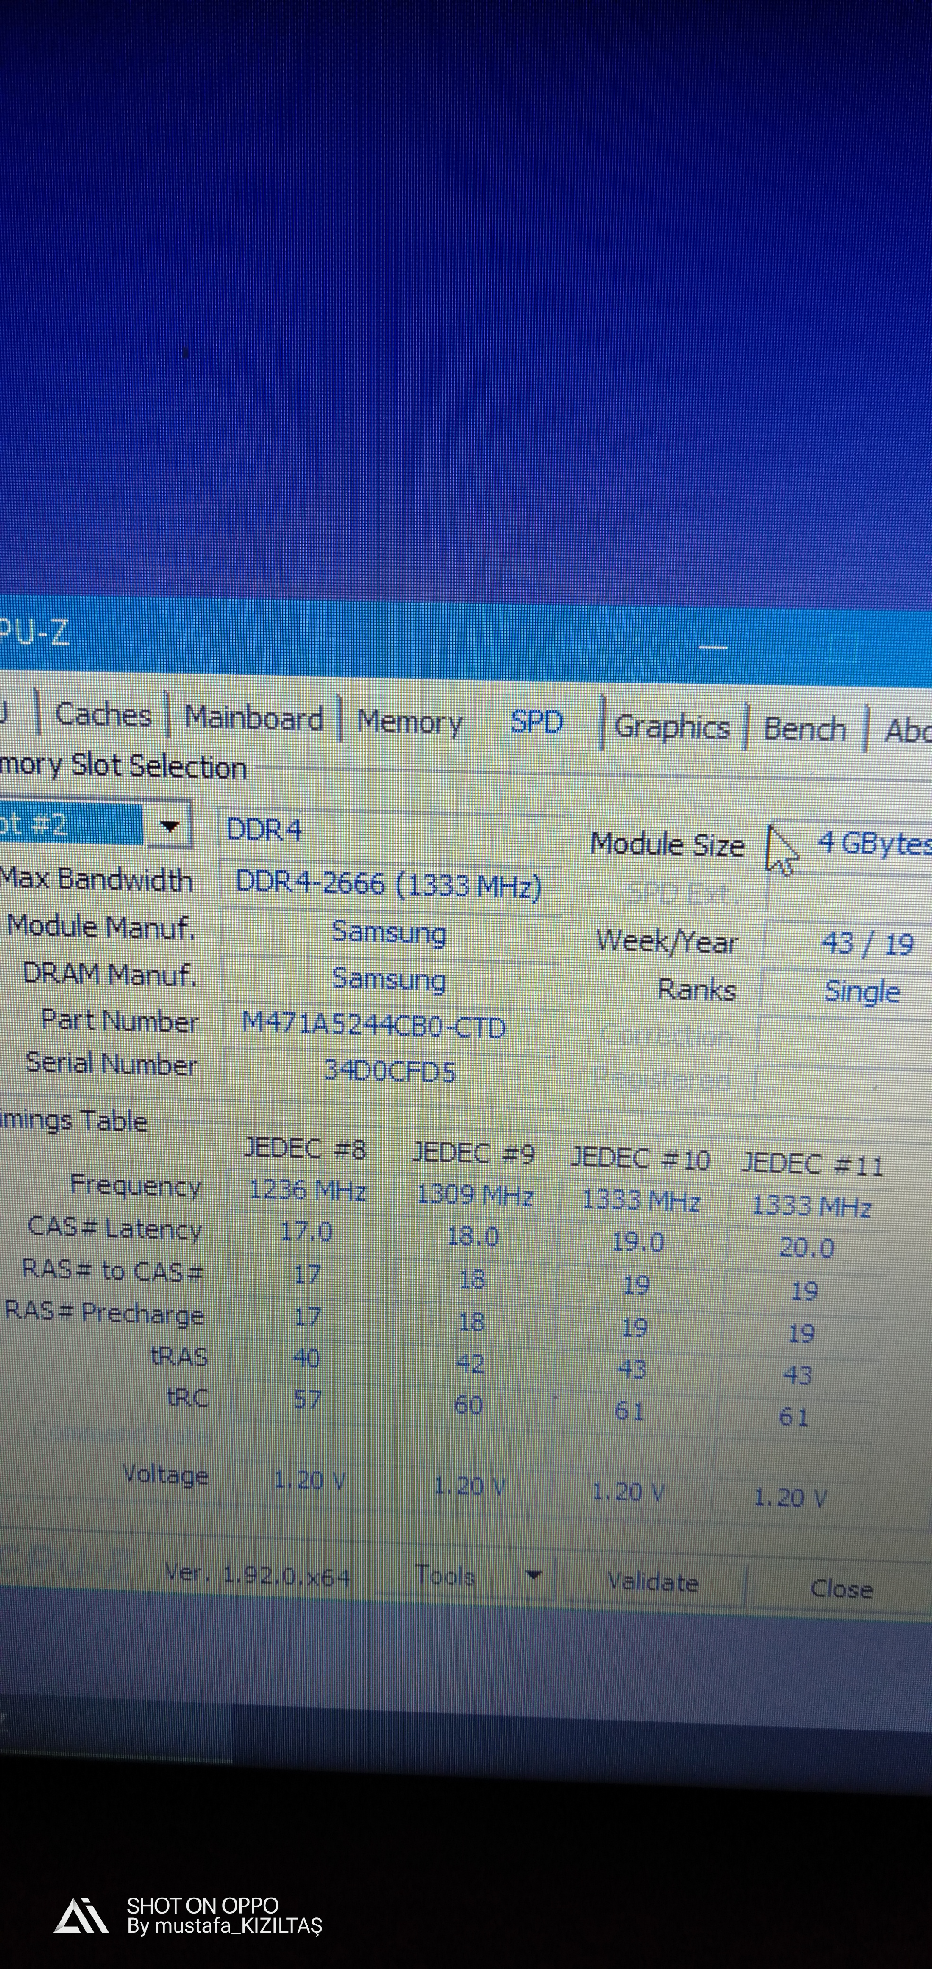
Task: Click the JEDEC #9 column header
Action: [x=473, y=1153]
